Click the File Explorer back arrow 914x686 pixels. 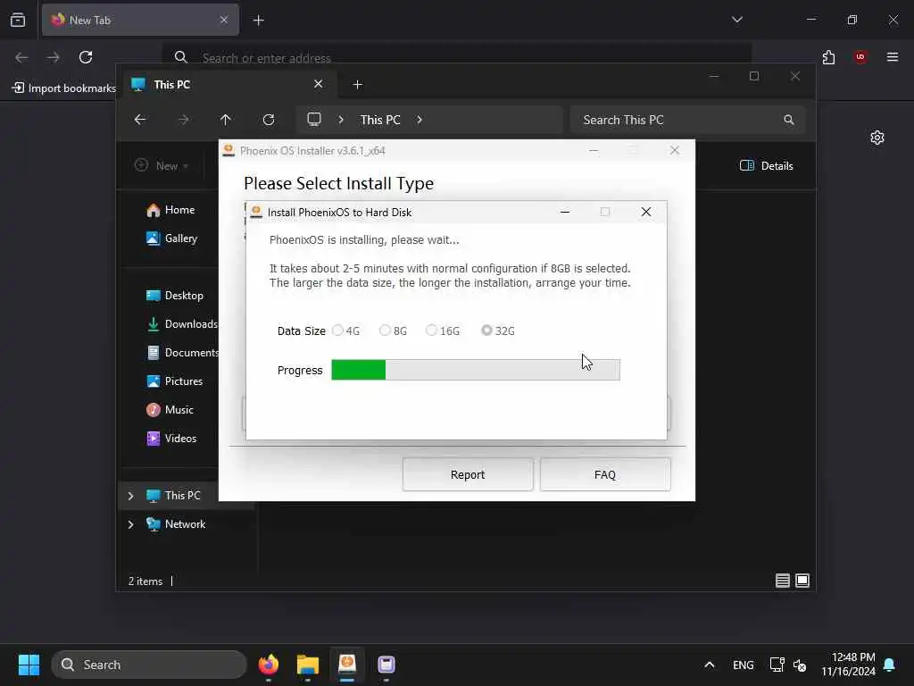(x=140, y=120)
